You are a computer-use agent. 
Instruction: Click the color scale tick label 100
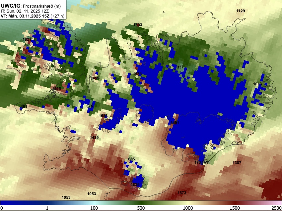point(94,208)
